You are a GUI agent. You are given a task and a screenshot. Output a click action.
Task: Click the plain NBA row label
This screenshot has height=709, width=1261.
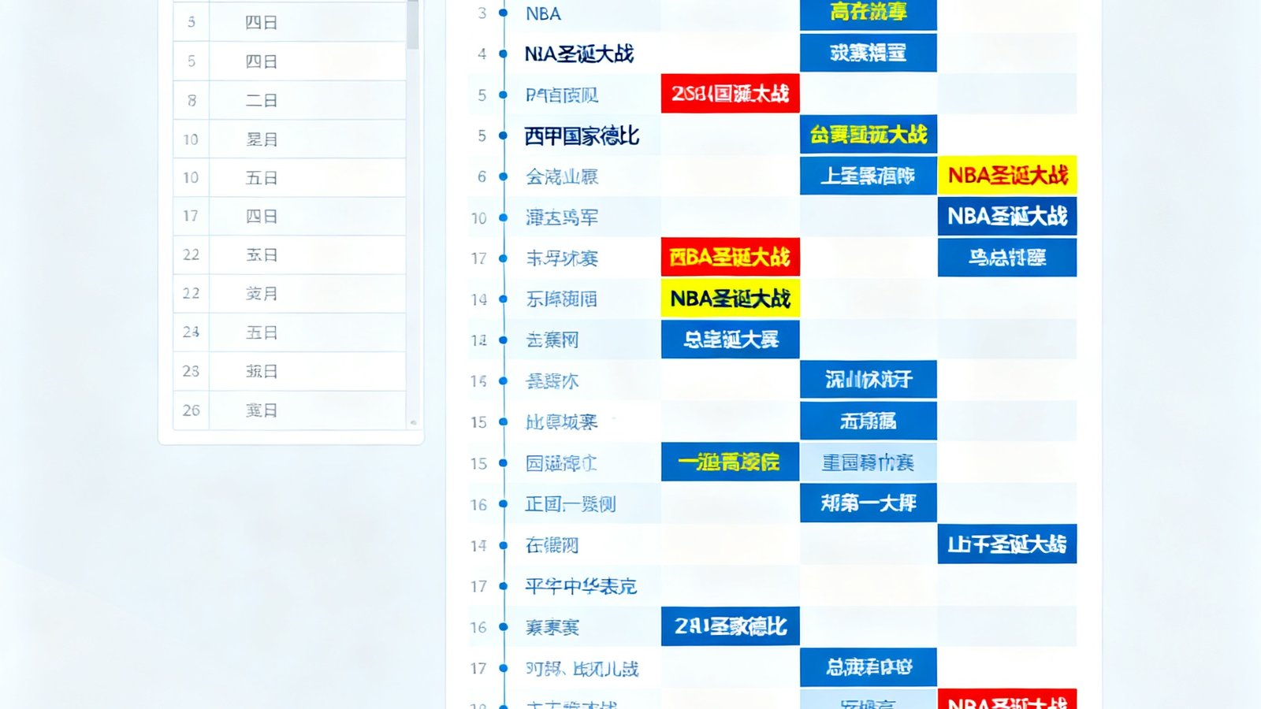[x=543, y=14]
